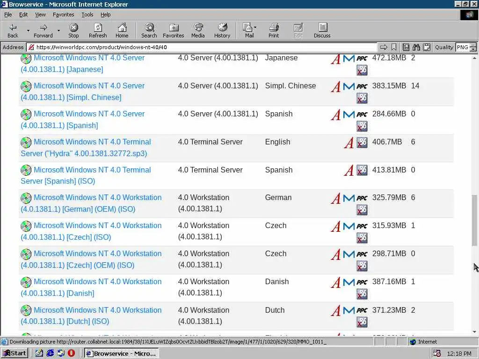The image size is (479, 359).
Task: Click the Go arrow beside address bar
Action: point(384,47)
